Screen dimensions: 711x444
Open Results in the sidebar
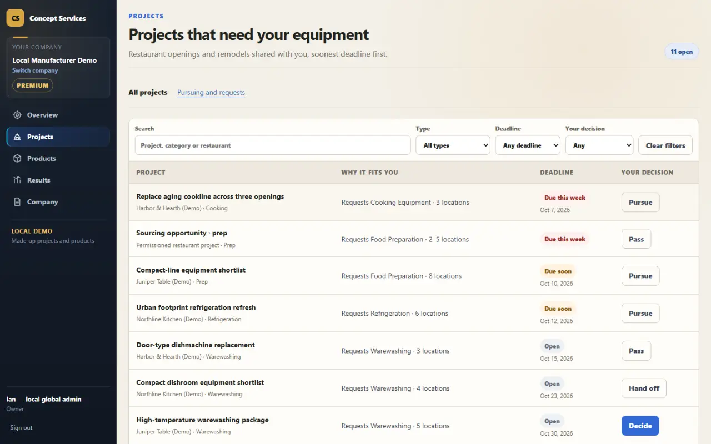click(x=58, y=180)
